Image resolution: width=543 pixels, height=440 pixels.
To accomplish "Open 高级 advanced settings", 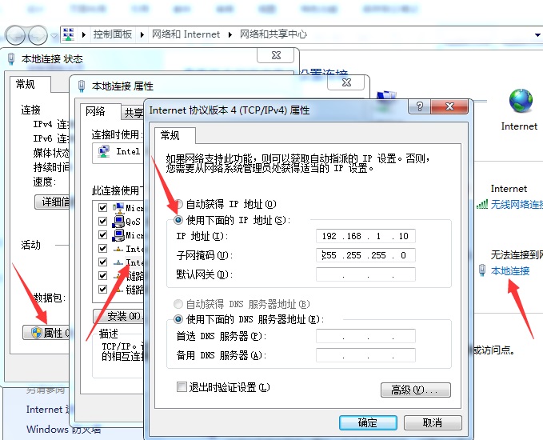I will 415,390.
